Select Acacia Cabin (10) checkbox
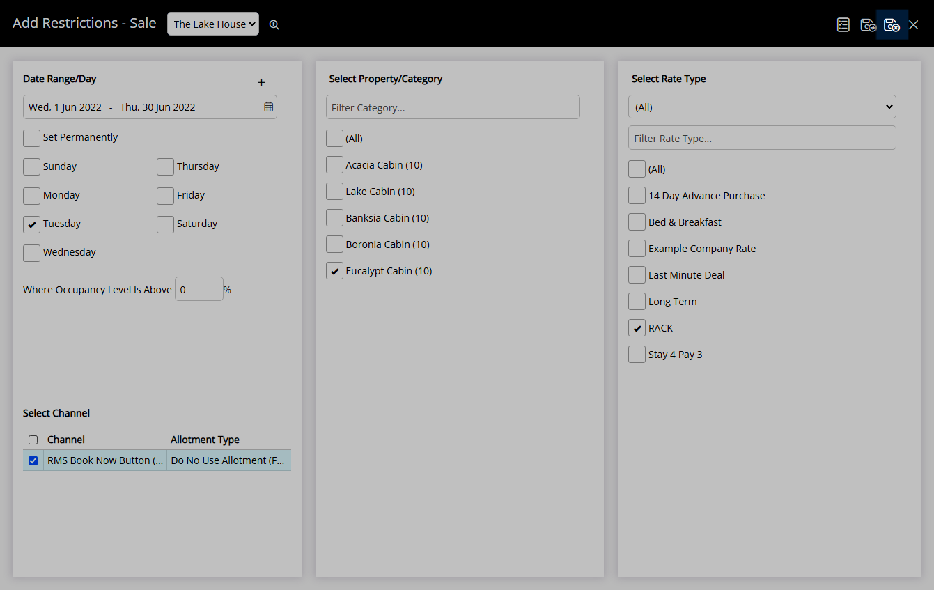The image size is (934, 590). coord(335,165)
